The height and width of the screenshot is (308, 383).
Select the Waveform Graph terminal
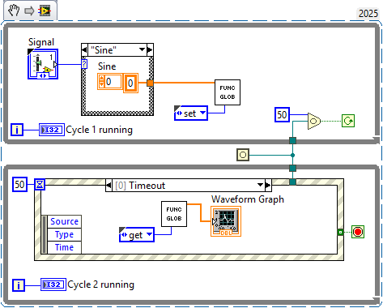pyautogui.click(x=226, y=221)
